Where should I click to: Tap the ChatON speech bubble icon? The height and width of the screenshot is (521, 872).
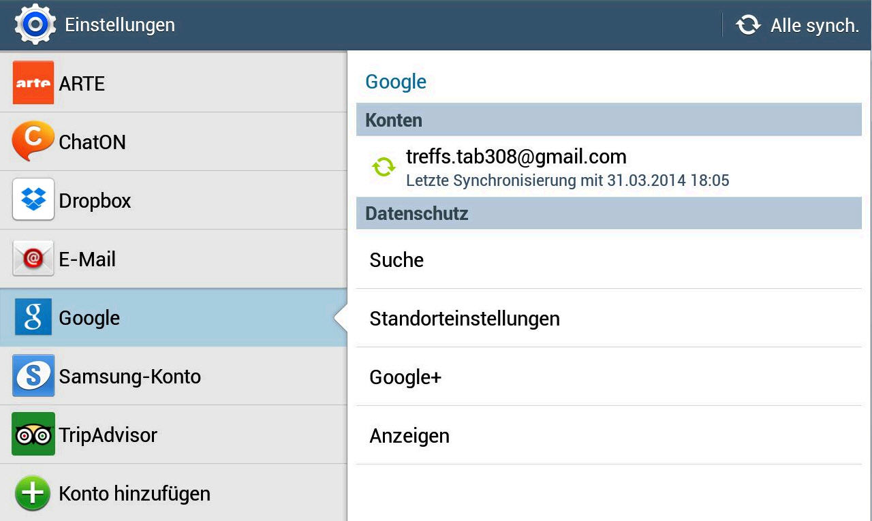coord(33,141)
